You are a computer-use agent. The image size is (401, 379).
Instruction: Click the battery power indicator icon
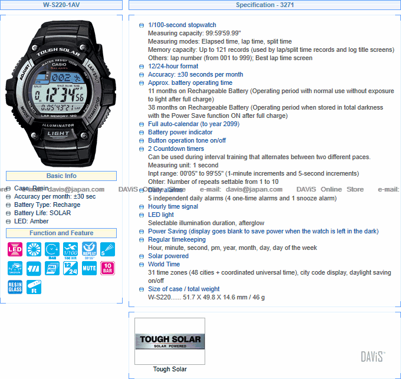[34, 268]
